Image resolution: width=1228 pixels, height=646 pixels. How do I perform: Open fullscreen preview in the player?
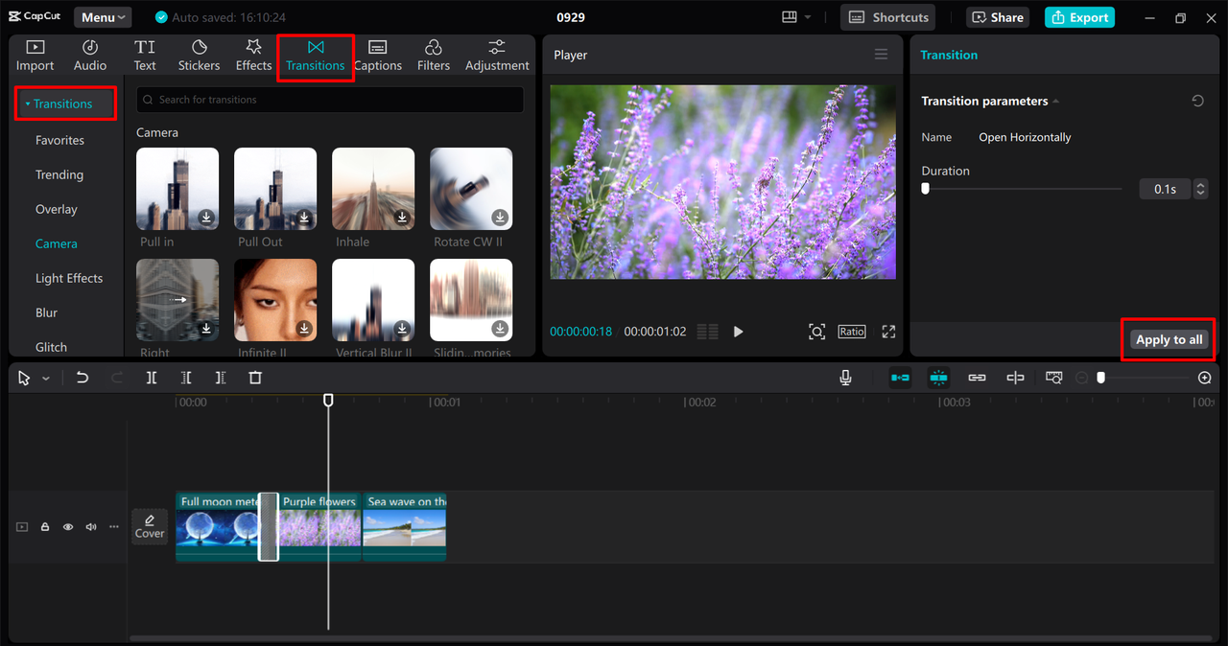(888, 332)
